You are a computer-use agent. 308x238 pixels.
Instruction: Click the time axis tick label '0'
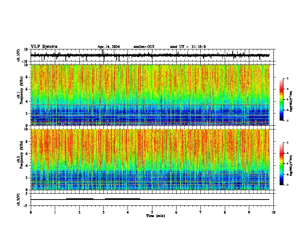click(31, 212)
